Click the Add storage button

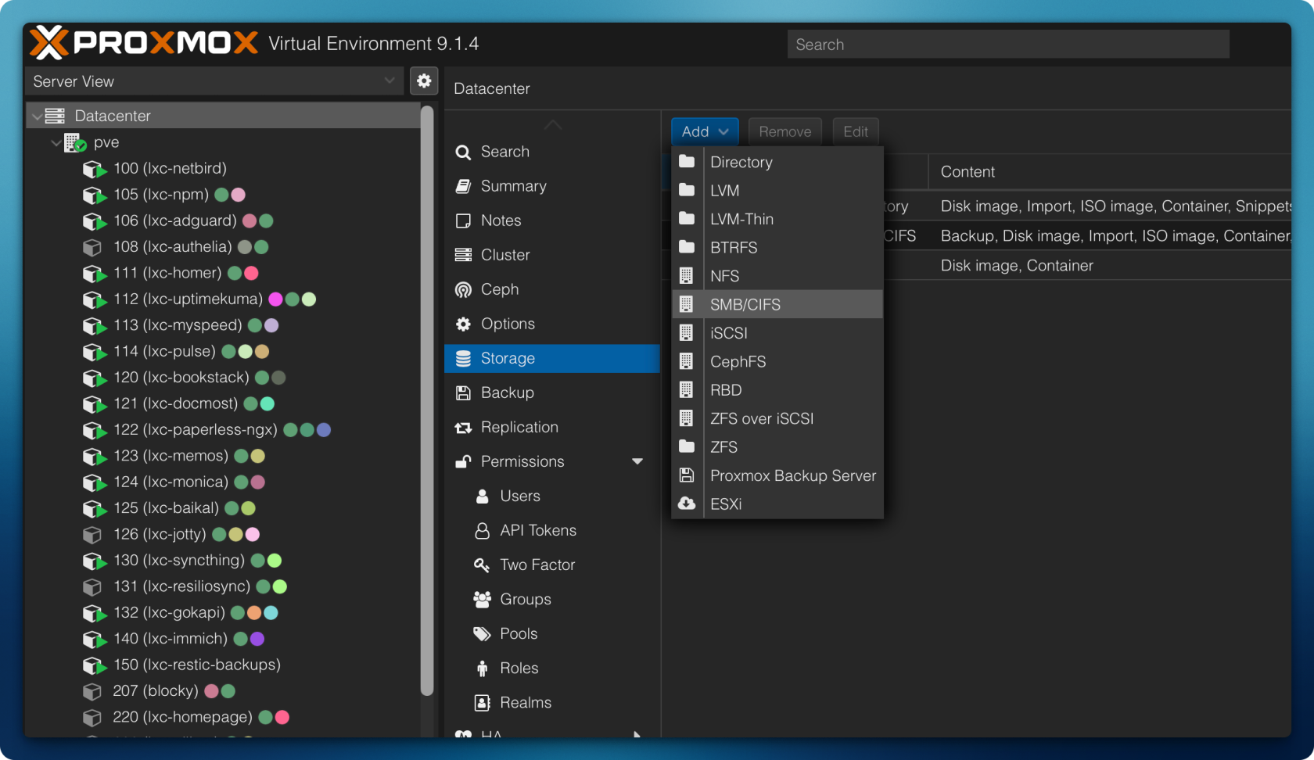704,131
